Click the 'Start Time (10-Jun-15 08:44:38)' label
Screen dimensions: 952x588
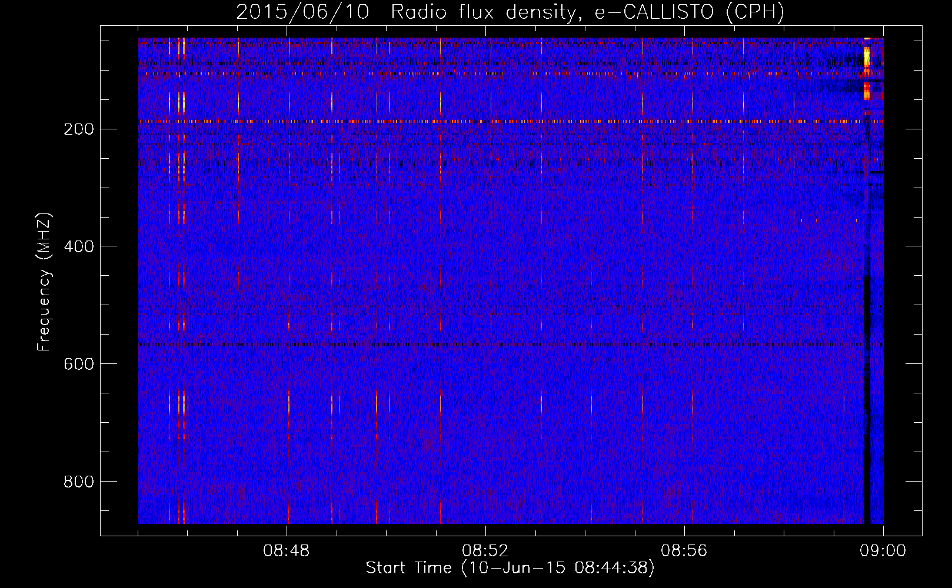point(510,568)
